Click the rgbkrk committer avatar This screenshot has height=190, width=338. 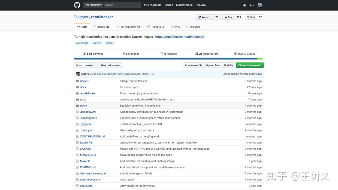[78, 74]
